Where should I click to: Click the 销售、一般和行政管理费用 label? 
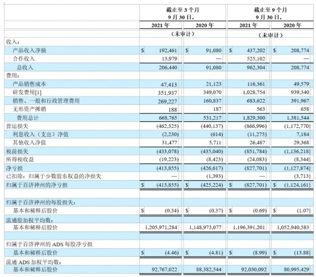pos(46,101)
